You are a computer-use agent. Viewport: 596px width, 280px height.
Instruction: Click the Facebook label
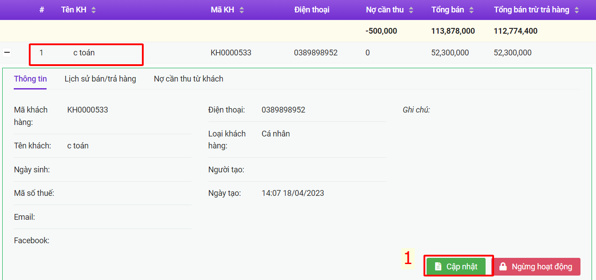click(x=32, y=241)
